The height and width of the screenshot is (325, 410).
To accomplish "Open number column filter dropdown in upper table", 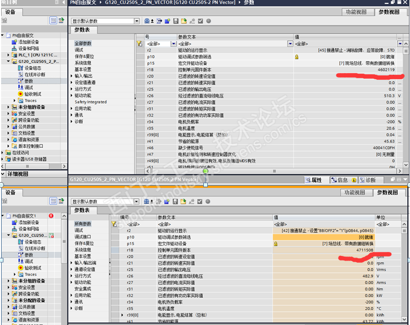I will pos(173,44).
